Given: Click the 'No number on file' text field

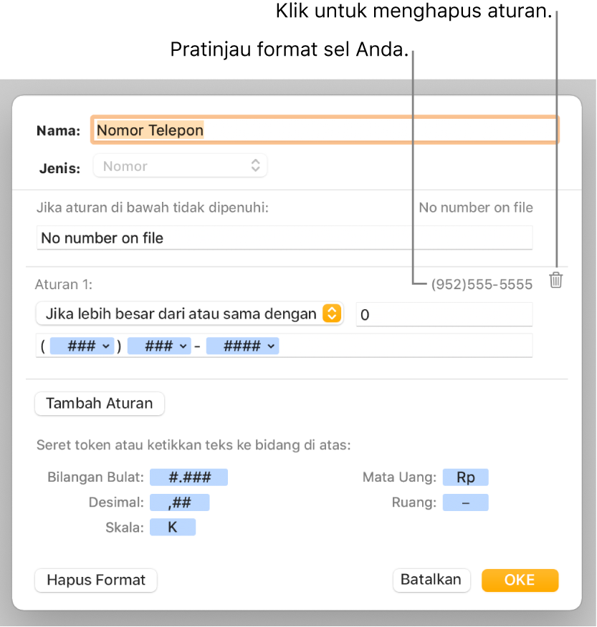Looking at the screenshot, I should [285, 238].
